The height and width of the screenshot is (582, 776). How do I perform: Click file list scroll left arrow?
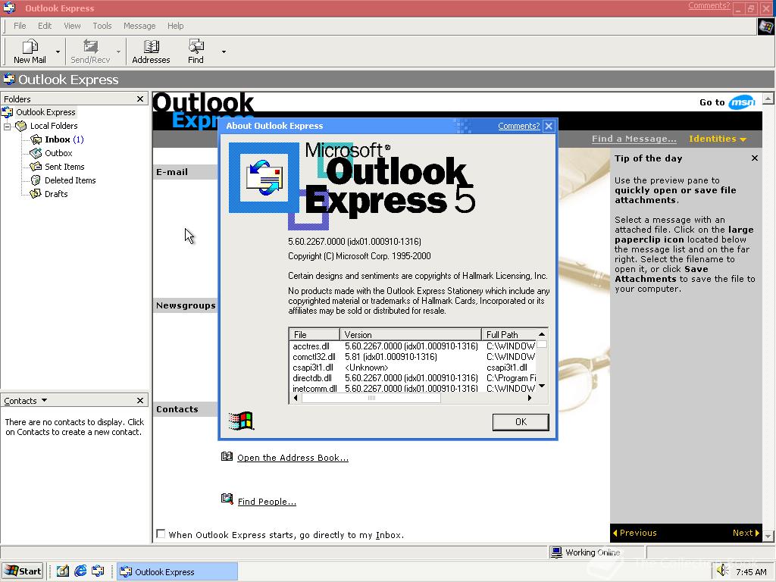pyautogui.click(x=296, y=398)
